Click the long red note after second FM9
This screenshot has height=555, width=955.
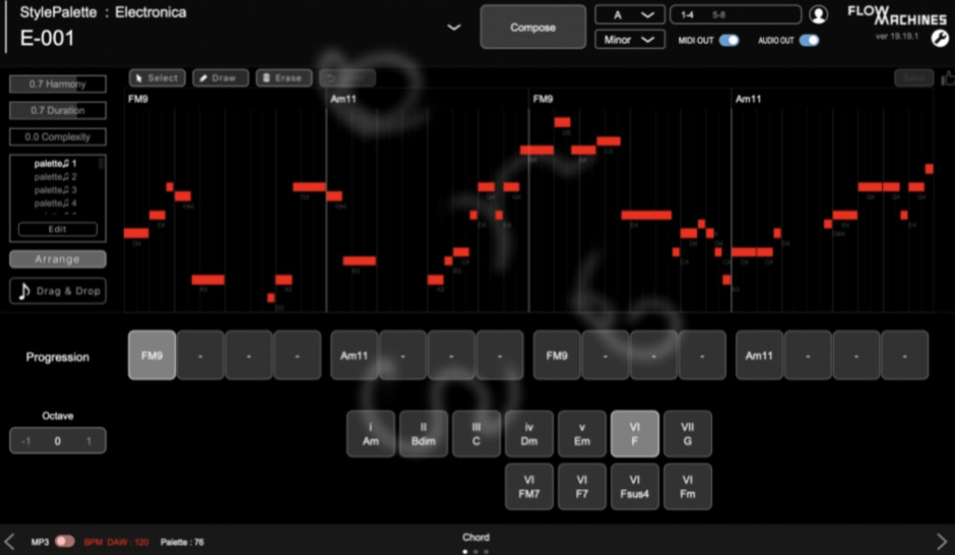coord(646,215)
